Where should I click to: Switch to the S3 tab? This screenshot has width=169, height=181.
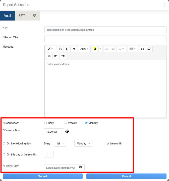pos(35,16)
